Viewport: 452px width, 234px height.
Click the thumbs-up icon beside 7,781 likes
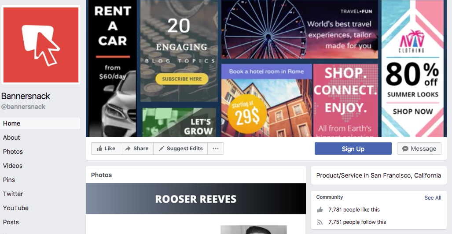[x=320, y=210]
